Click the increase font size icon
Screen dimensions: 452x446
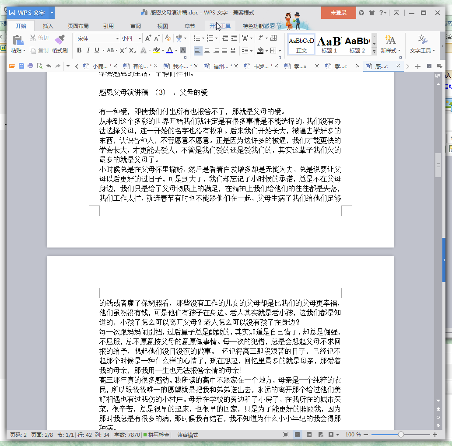point(148,38)
